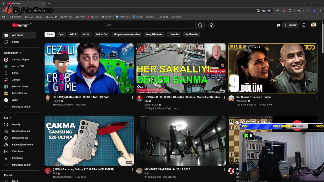Start voice search with the microphone icon
The image size is (324, 182).
pyautogui.click(x=211, y=25)
